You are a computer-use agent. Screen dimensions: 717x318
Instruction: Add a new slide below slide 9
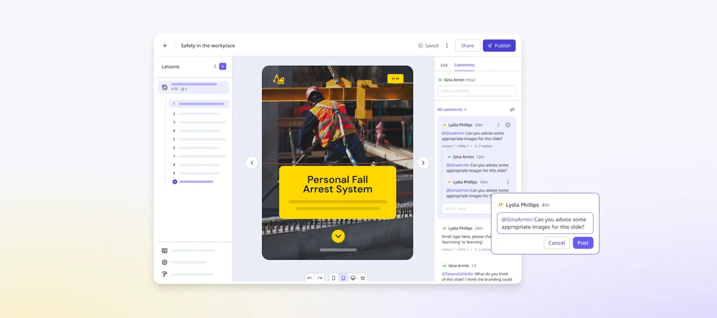click(175, 182)
